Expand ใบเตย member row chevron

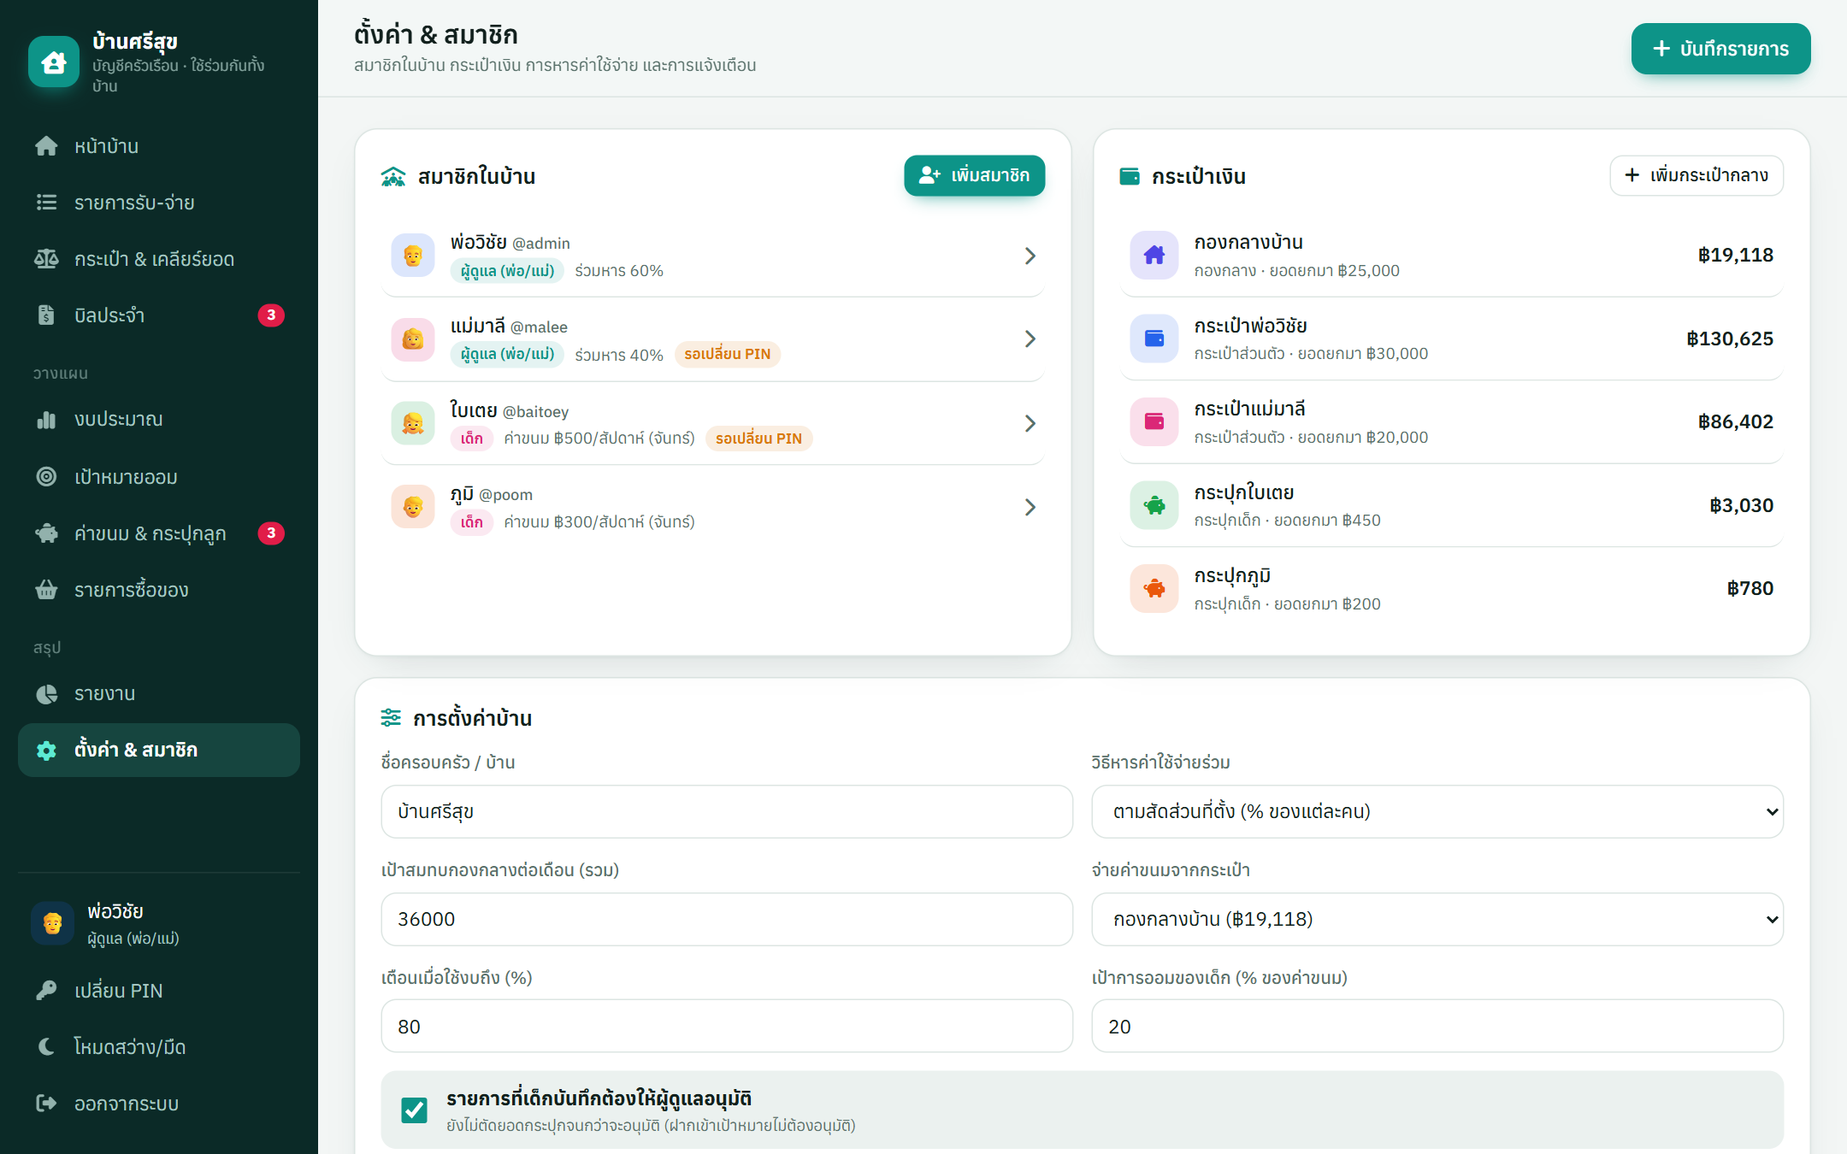pyautogui.click(x=1030, y=424)
